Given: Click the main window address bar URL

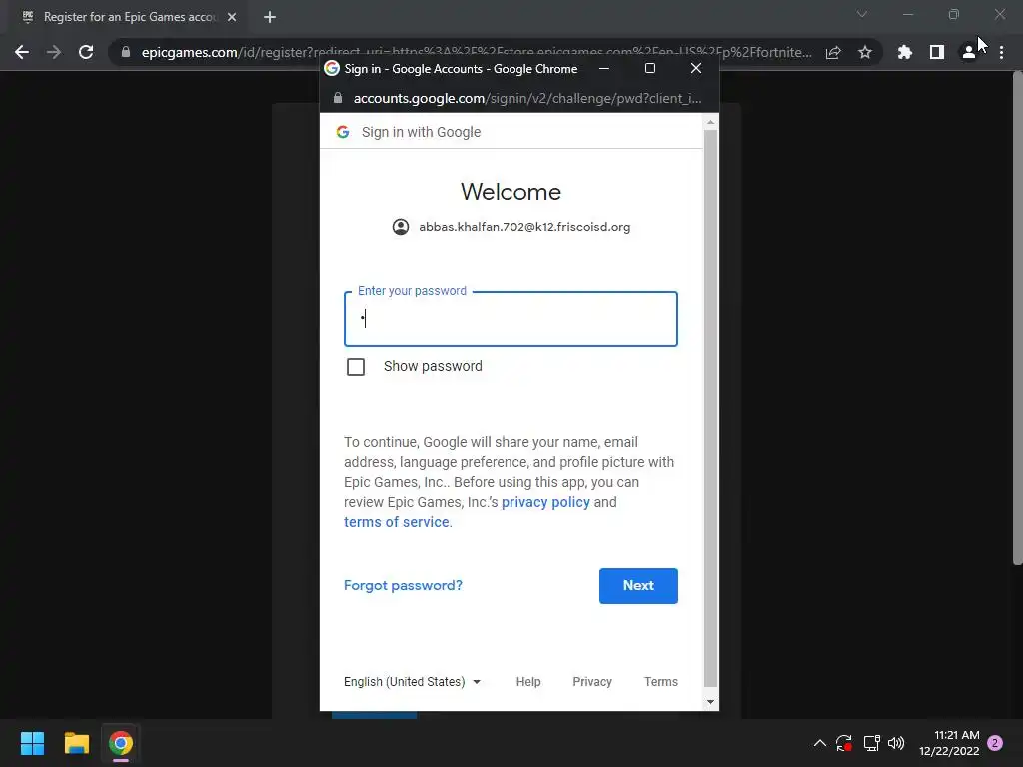Looking at the screenshot, I should [x=477, y=52].
